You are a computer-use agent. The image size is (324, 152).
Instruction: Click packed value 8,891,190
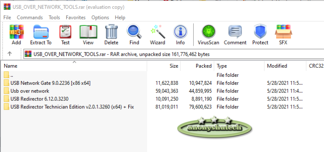click(x=202, y=99)
